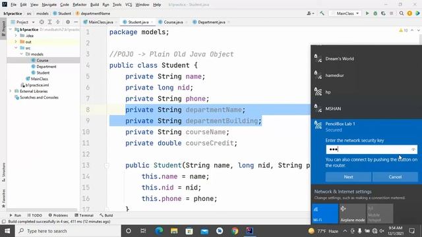The height and width of the screenshot is (237, 422).
Task: Click Cancel in Wi-Fi password prompt
Action: click(395, 177)
